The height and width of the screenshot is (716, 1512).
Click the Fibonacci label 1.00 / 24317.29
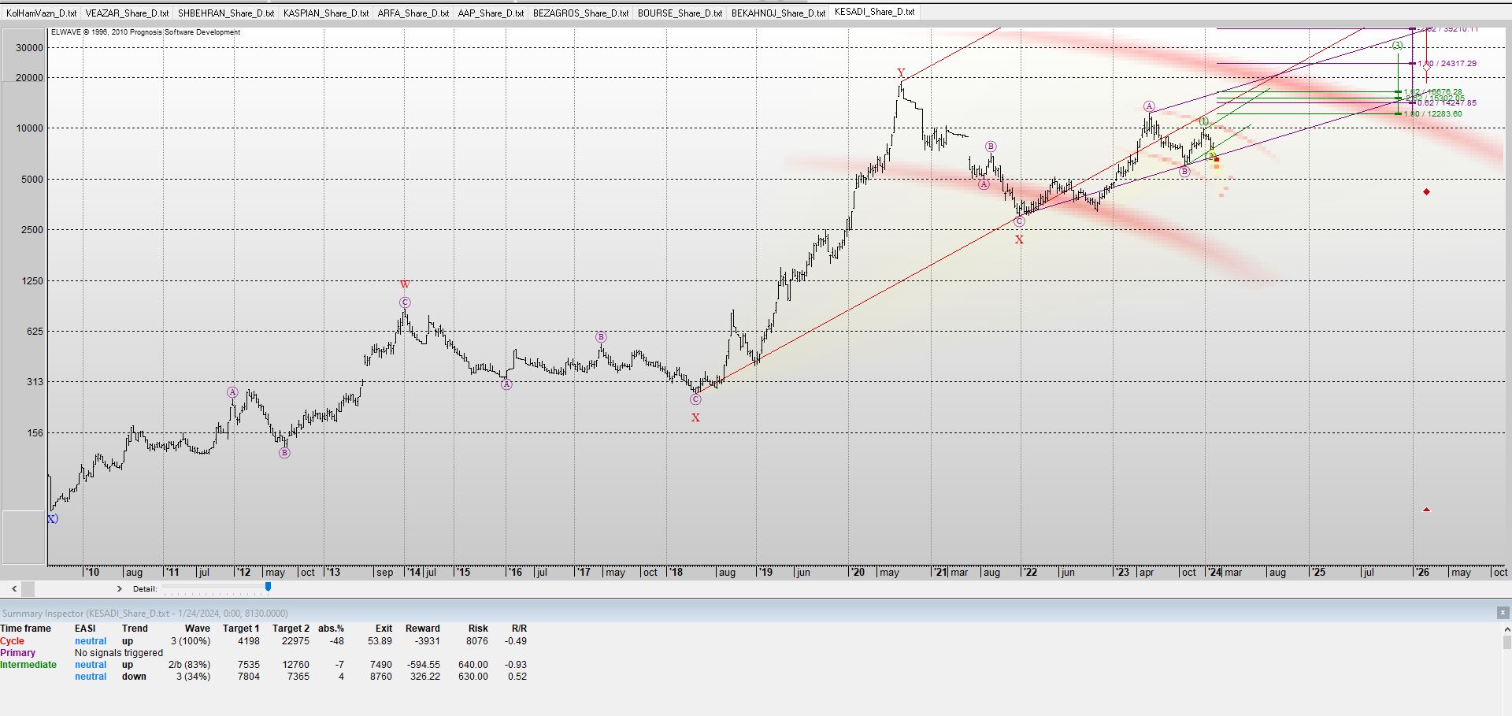coord(1447,64)
